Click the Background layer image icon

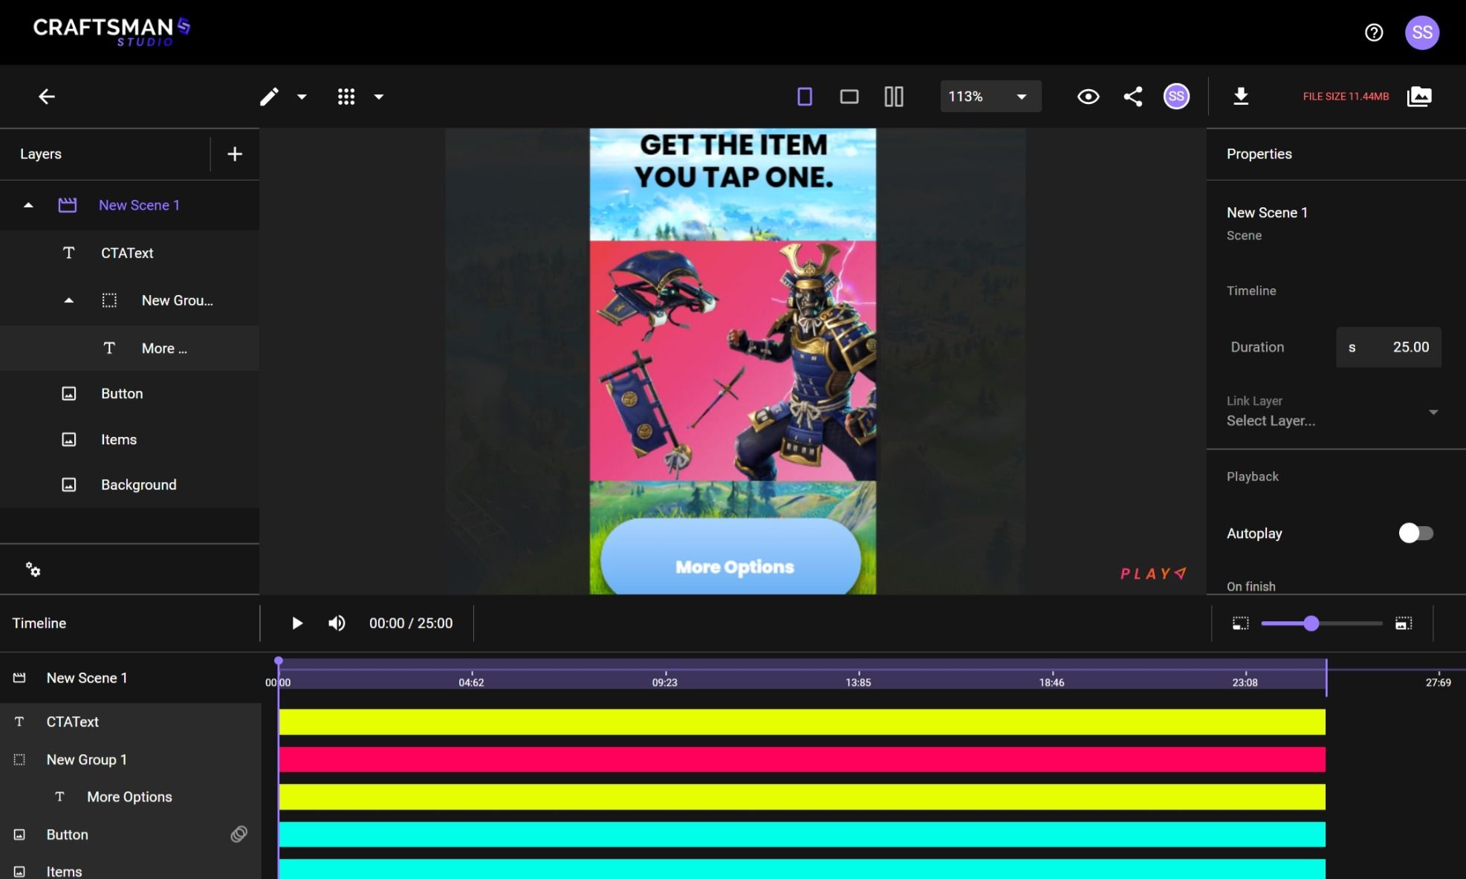68,485
